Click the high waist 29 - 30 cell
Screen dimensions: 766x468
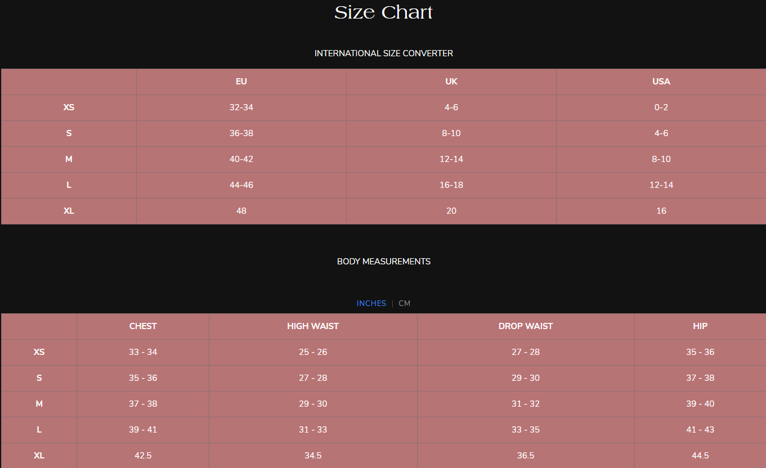(x=313, y=404)
